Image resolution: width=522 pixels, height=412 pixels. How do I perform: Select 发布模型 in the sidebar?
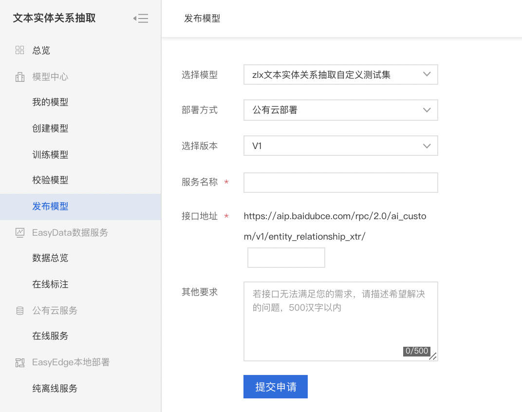[x=50, y=206]
